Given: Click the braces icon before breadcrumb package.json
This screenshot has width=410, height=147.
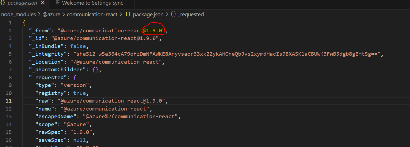Looking at the screenshot, I should (x=128, y=14).
